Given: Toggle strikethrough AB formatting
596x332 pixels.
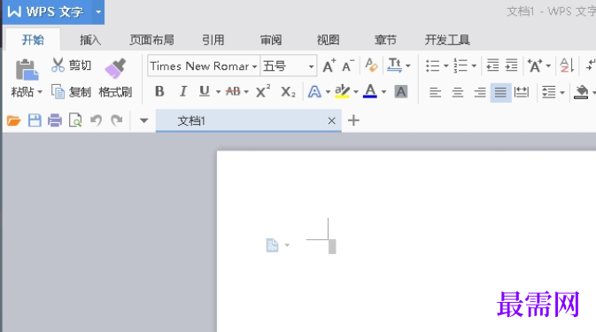Looking at the screenshot, I should [233, 91].
